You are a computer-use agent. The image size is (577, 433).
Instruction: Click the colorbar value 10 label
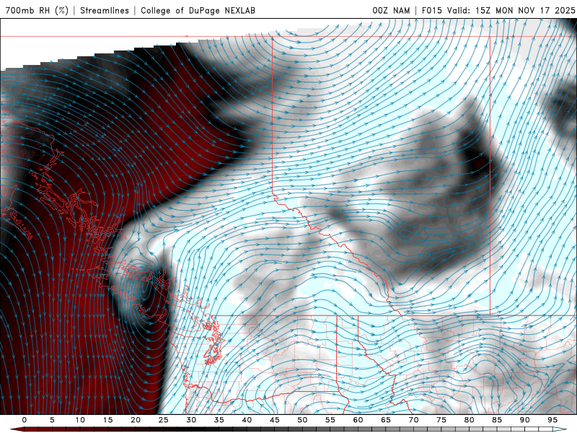click(x=80, y=420)
